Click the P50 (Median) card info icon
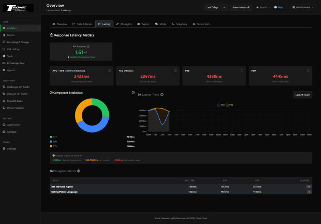The image size is (321, 224). [x=176, y=71]
